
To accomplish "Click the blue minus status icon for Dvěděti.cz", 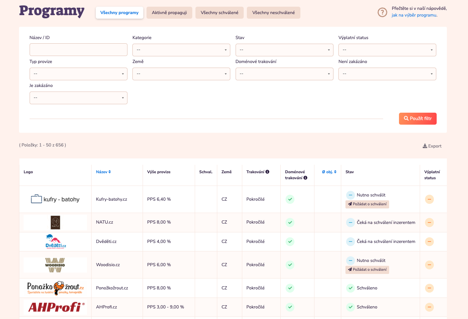I will tap(350, 242).
